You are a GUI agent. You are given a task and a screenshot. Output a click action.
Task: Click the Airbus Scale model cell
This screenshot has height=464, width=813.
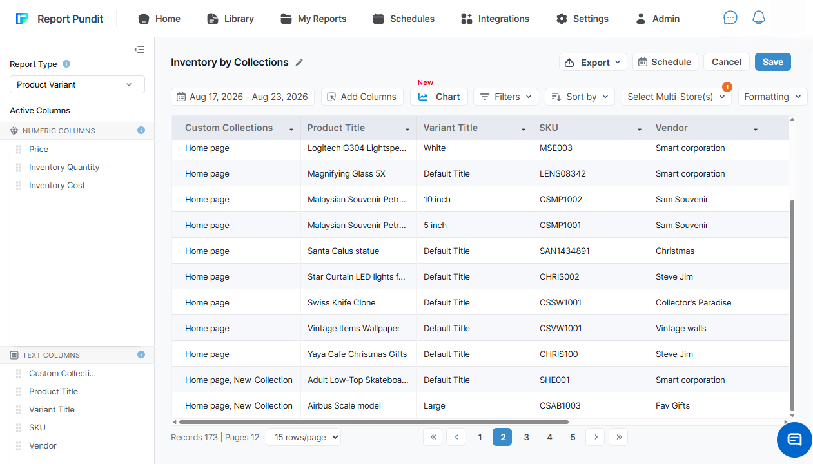[x=358, y=405]
